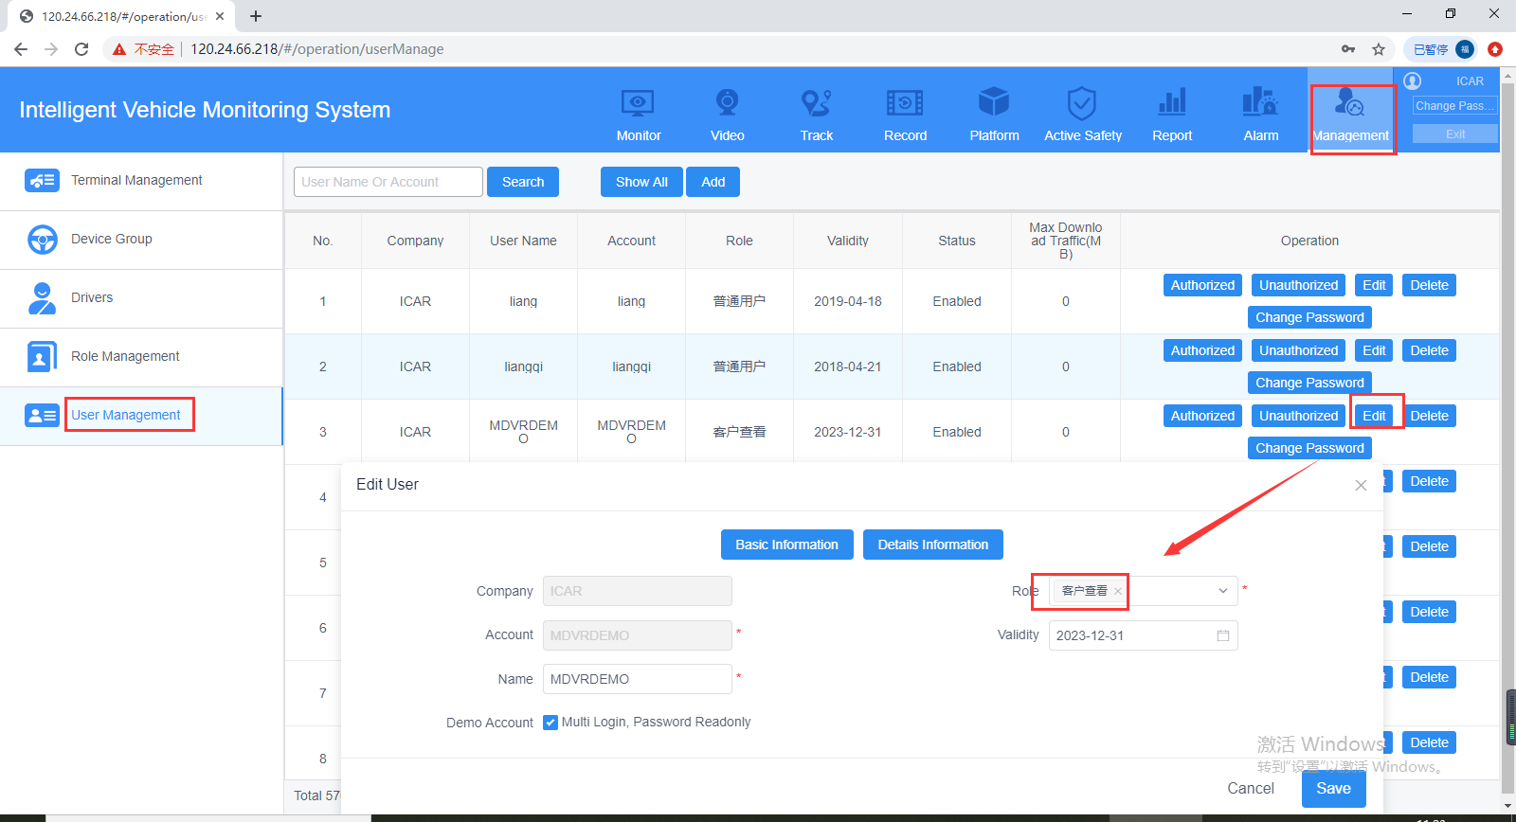Open the Platform module icon
The height and width of the screenshot is (822, 1516).
[994, 102]
